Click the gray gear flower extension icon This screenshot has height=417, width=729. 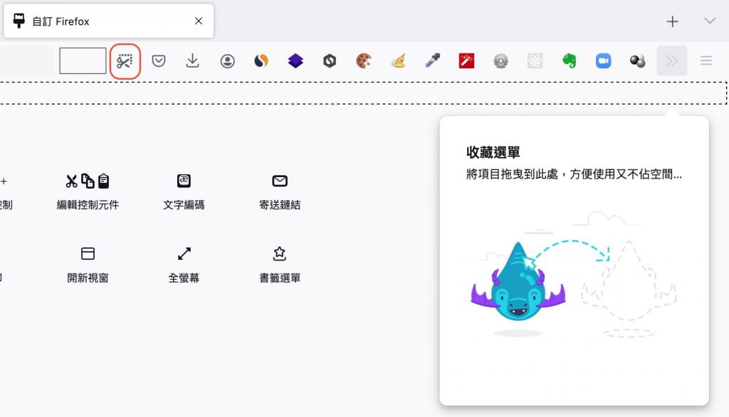point(500,61)
